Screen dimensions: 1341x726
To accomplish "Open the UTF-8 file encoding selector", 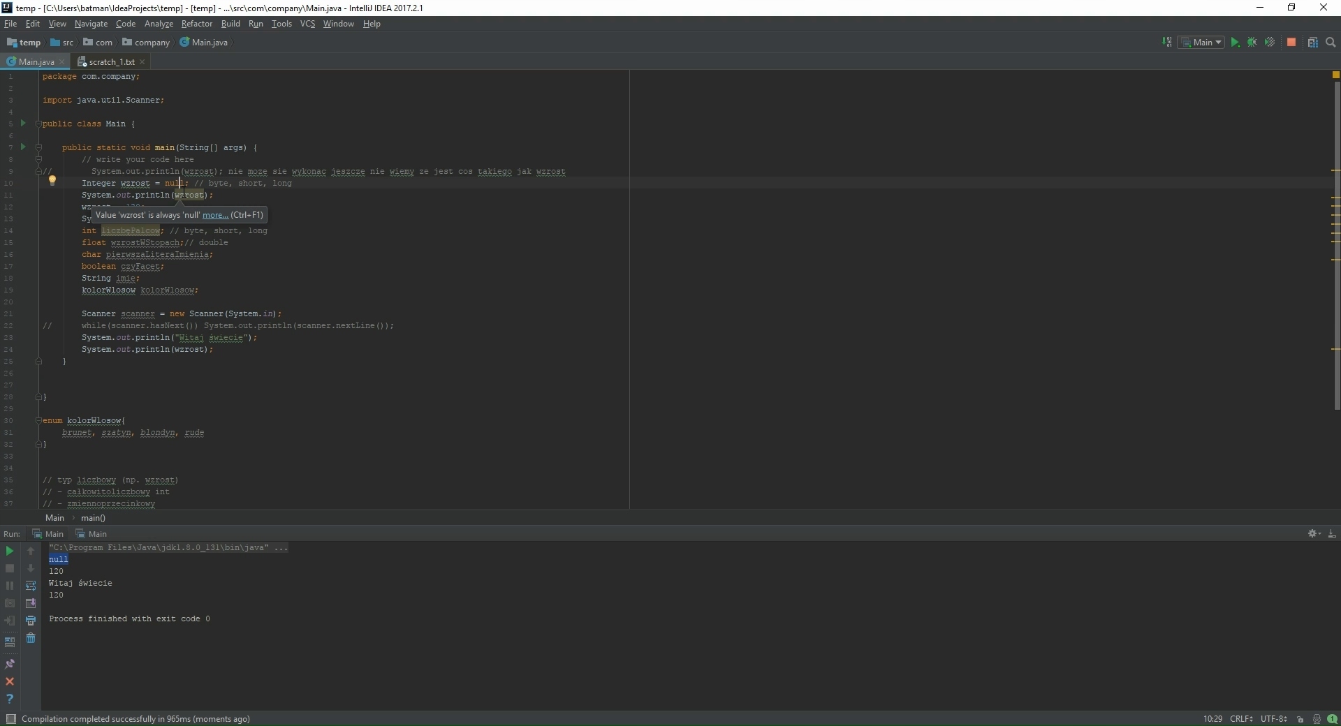I will click(1273, 719).
